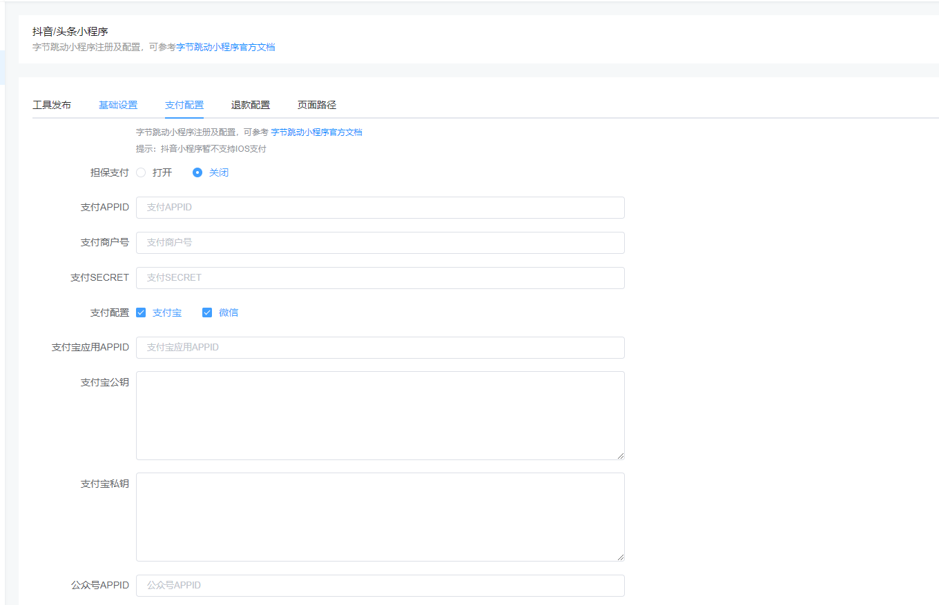The width and height of the screenshot is (939, 605).
Task: Click the 提示：抖音小程序暂不支持IOS支付 hint
Action: [201, 148]
